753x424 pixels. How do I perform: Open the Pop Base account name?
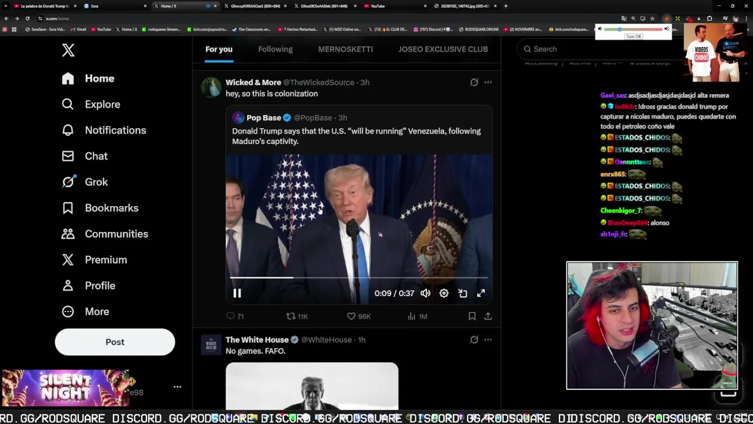click(x=264, y=118)
